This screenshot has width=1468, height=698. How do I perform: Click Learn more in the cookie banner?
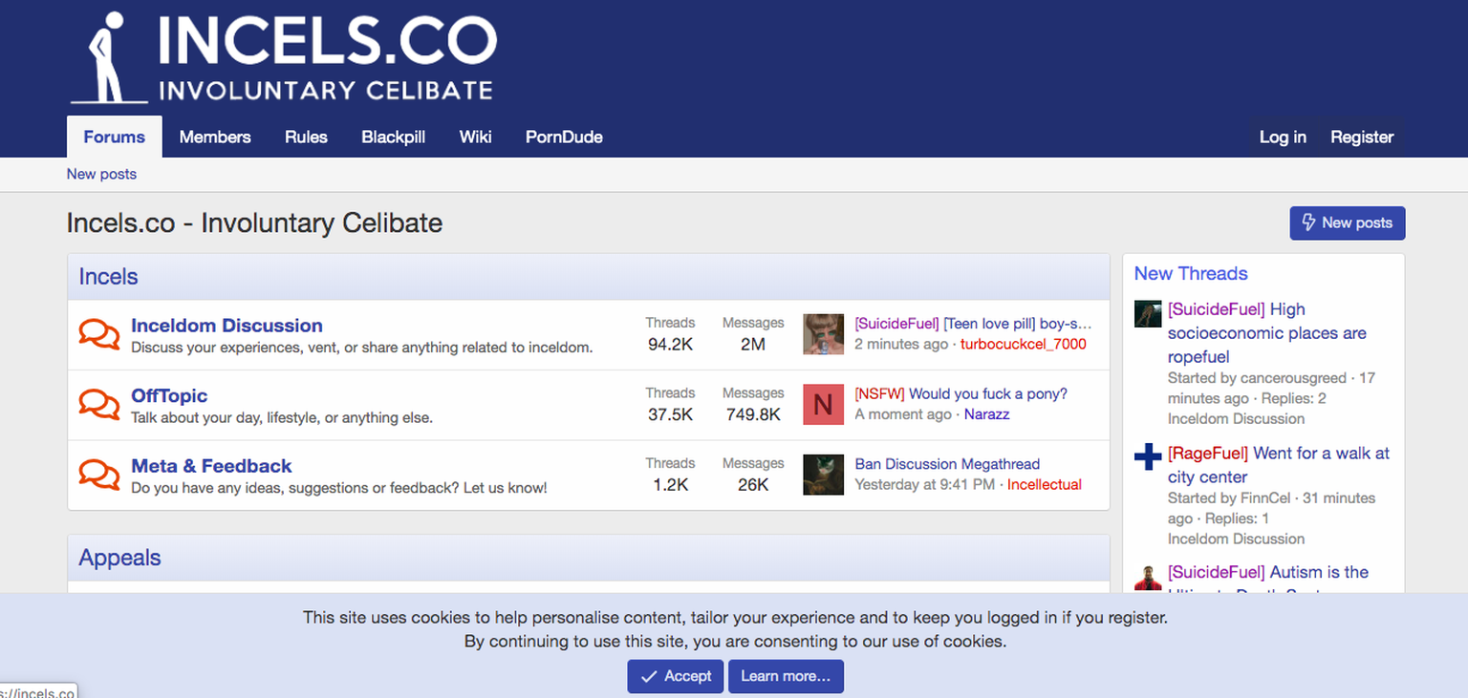click(x=786, y=676)
